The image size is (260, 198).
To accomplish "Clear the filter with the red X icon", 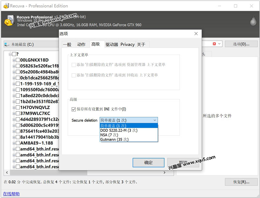I will (214, 44).
